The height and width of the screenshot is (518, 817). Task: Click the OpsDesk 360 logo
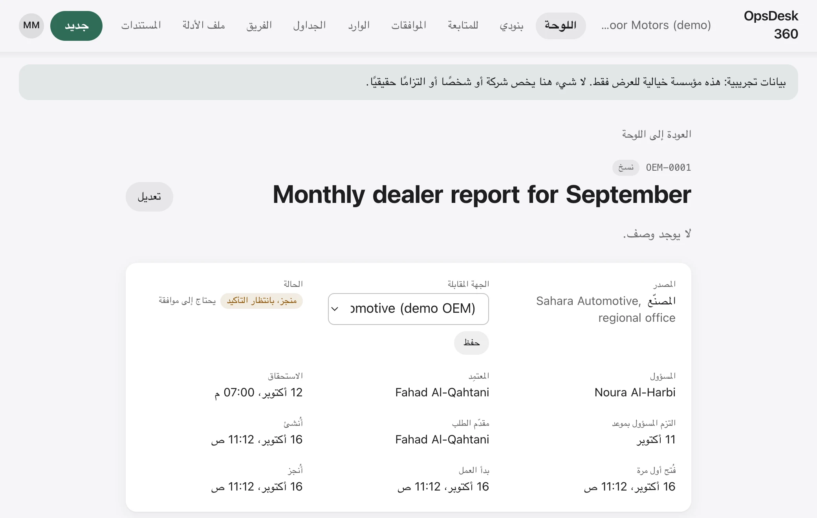771,25
